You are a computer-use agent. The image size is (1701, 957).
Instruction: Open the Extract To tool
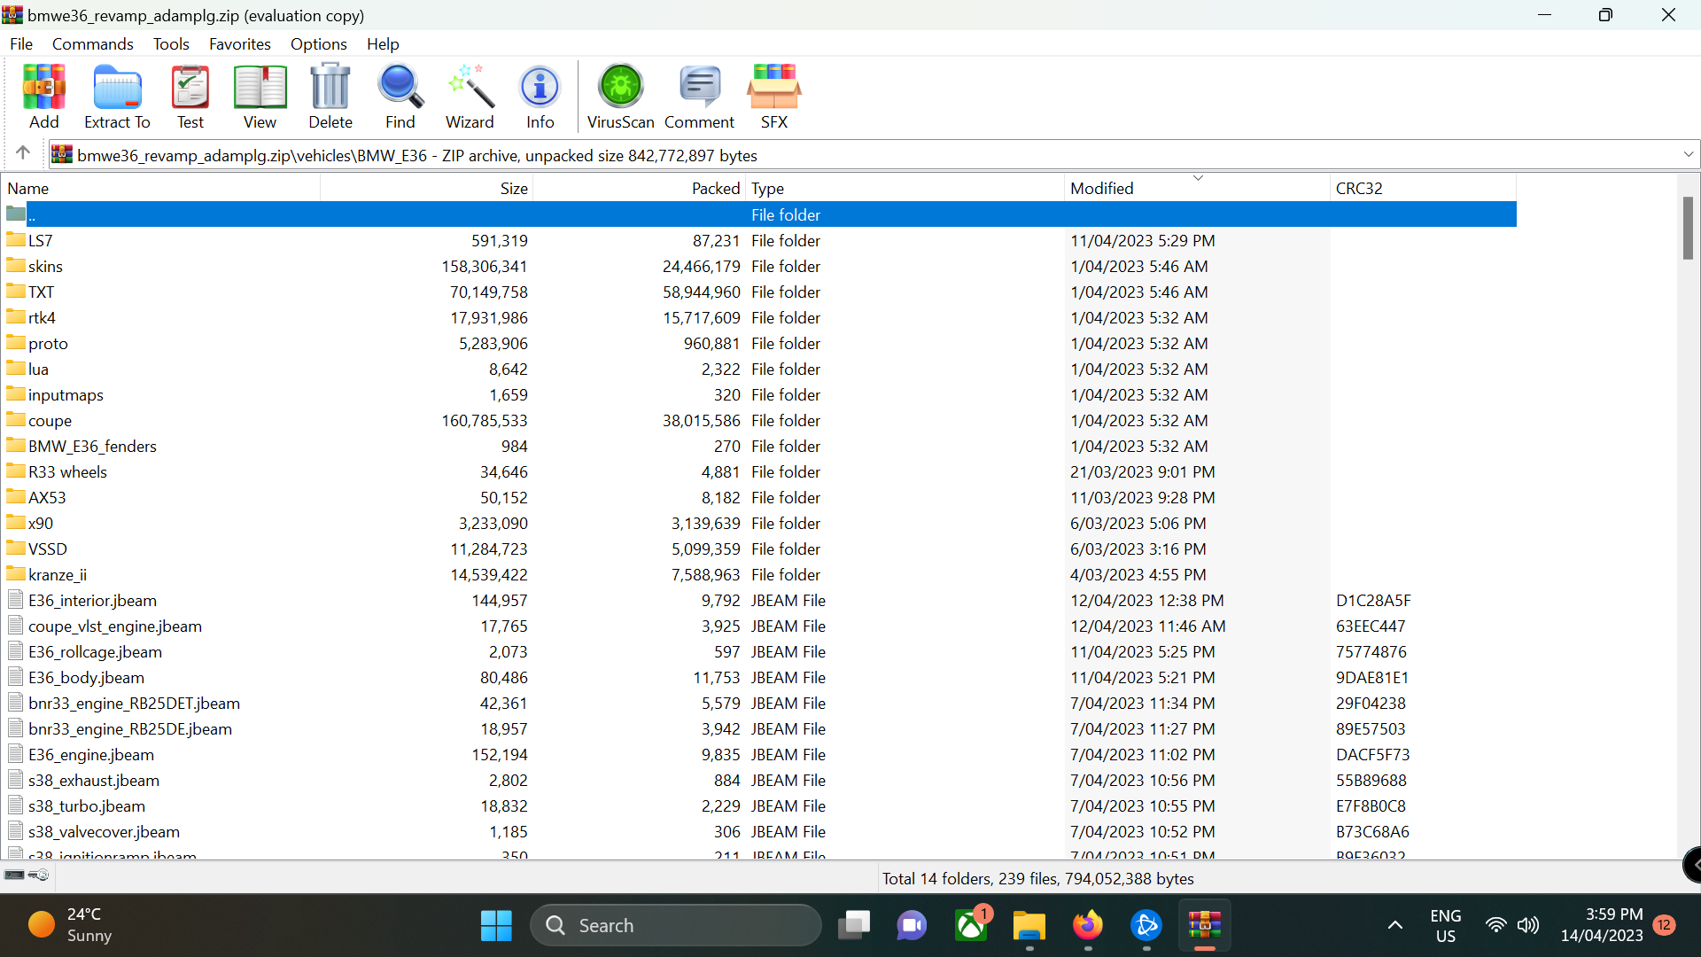click(117, 97)
